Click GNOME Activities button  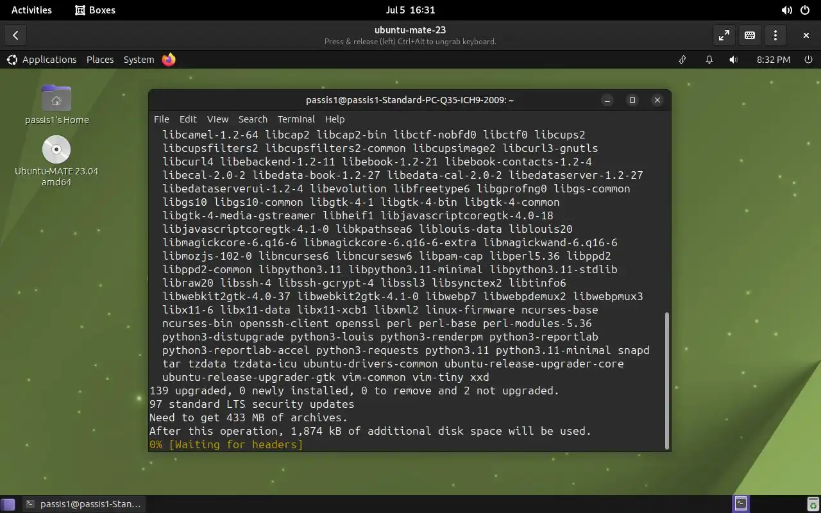coord(31,10)
